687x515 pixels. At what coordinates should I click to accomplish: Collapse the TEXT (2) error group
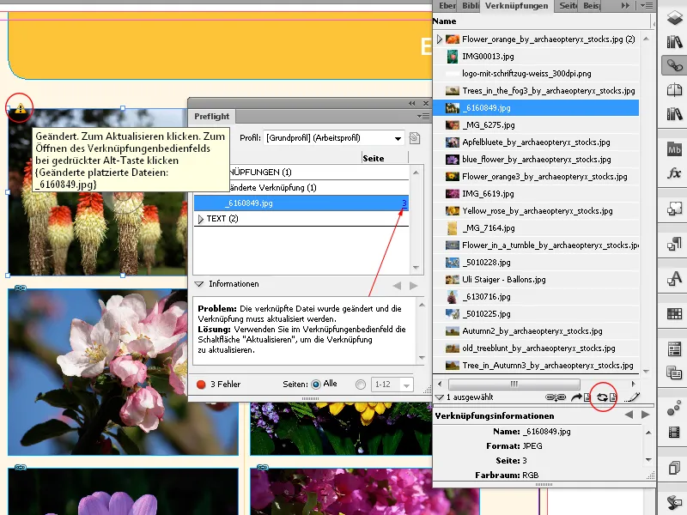click(199, 219)
